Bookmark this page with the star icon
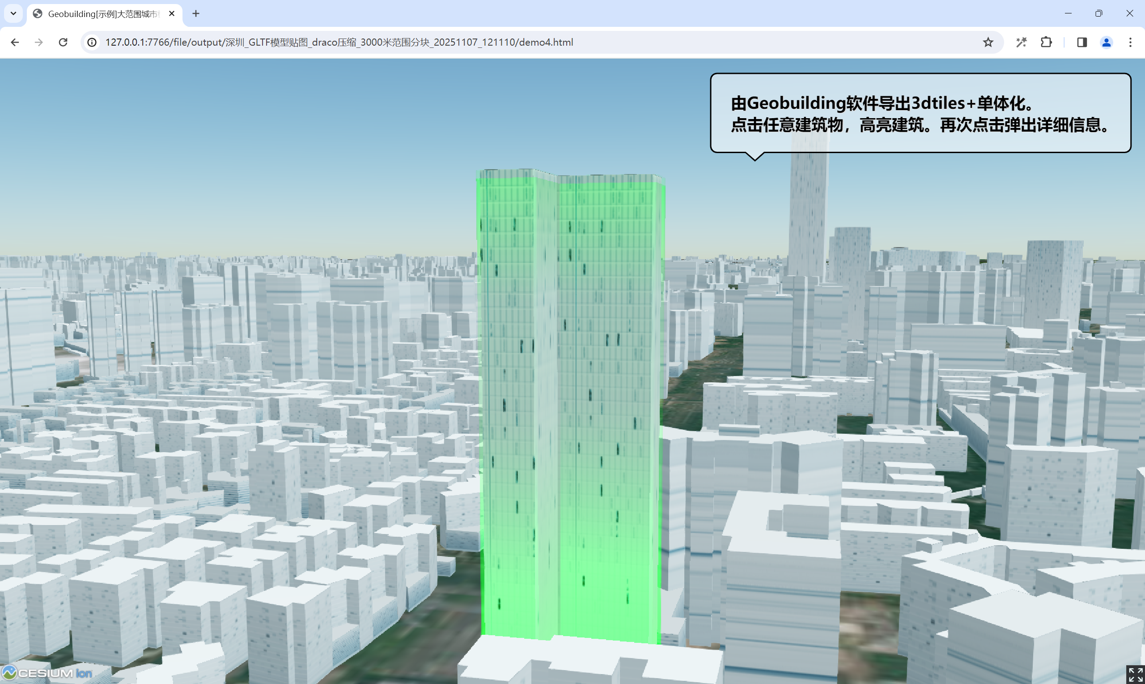Image resolution: width=1145 pixels, height=684 pixels. [988, 43]
